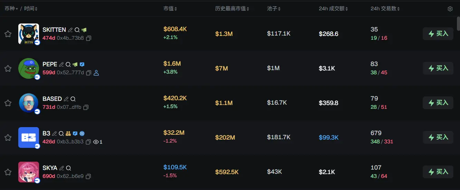Star SKITTEN as a favorite

(x=8, y=34)
